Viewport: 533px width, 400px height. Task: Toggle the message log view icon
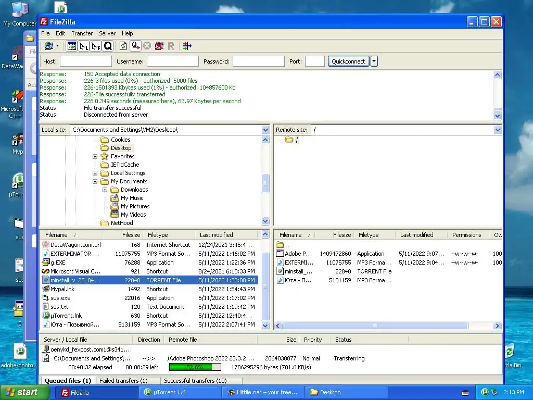pos(72,46)
